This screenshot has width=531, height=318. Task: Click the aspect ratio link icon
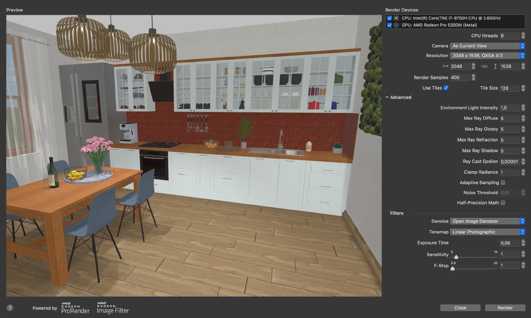(484, 66)
